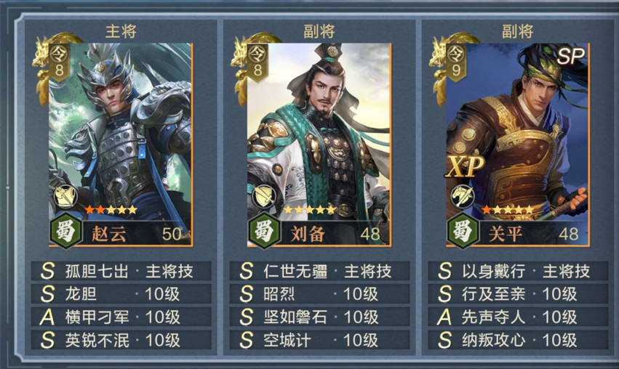Click the 令 9 cost badge on 关平
Image resolution: width=619 pixels, height=369 pixels.
pyautogui.click(x=456, y=62)
